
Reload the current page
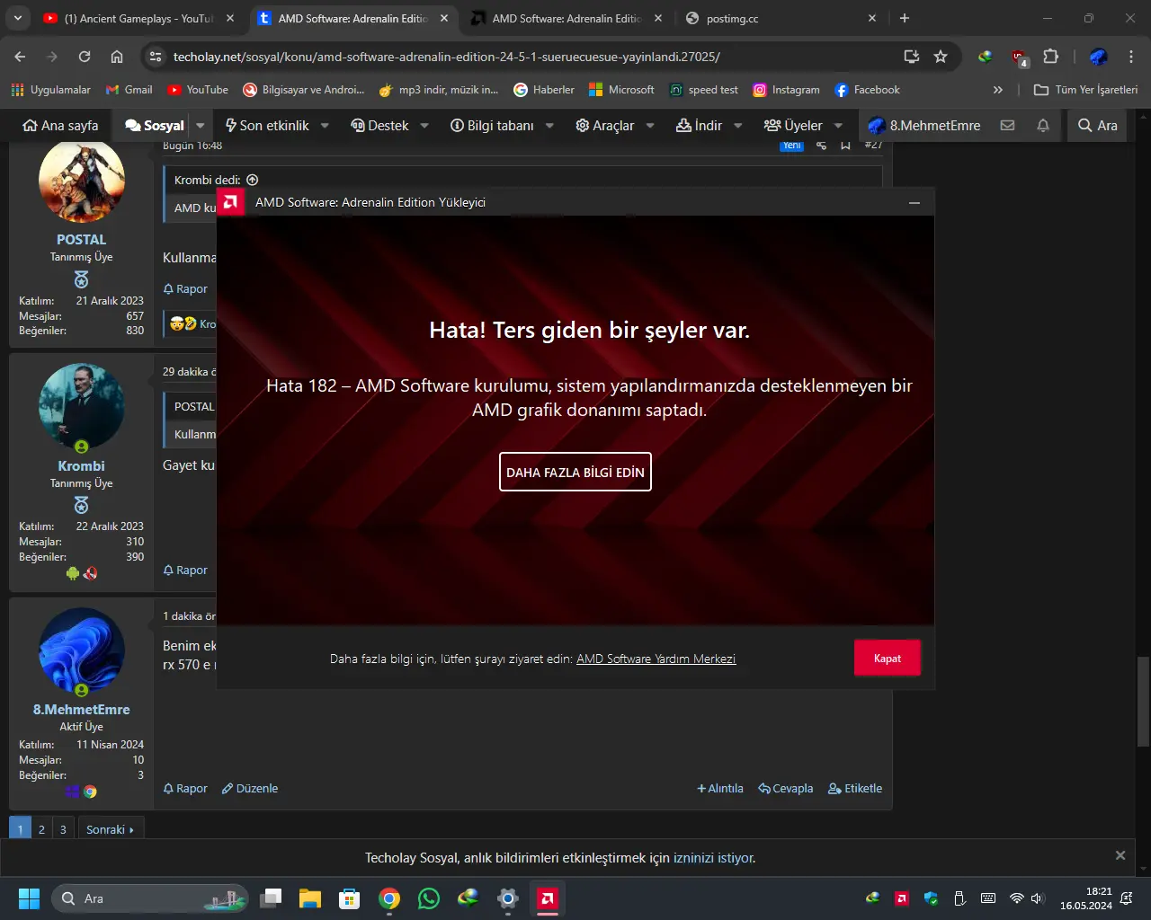[x=85, y=57]
